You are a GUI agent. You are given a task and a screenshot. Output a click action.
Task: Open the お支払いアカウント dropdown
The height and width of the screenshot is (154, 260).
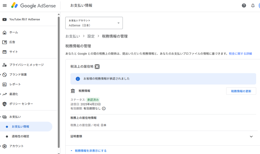[x=94, y=23]
